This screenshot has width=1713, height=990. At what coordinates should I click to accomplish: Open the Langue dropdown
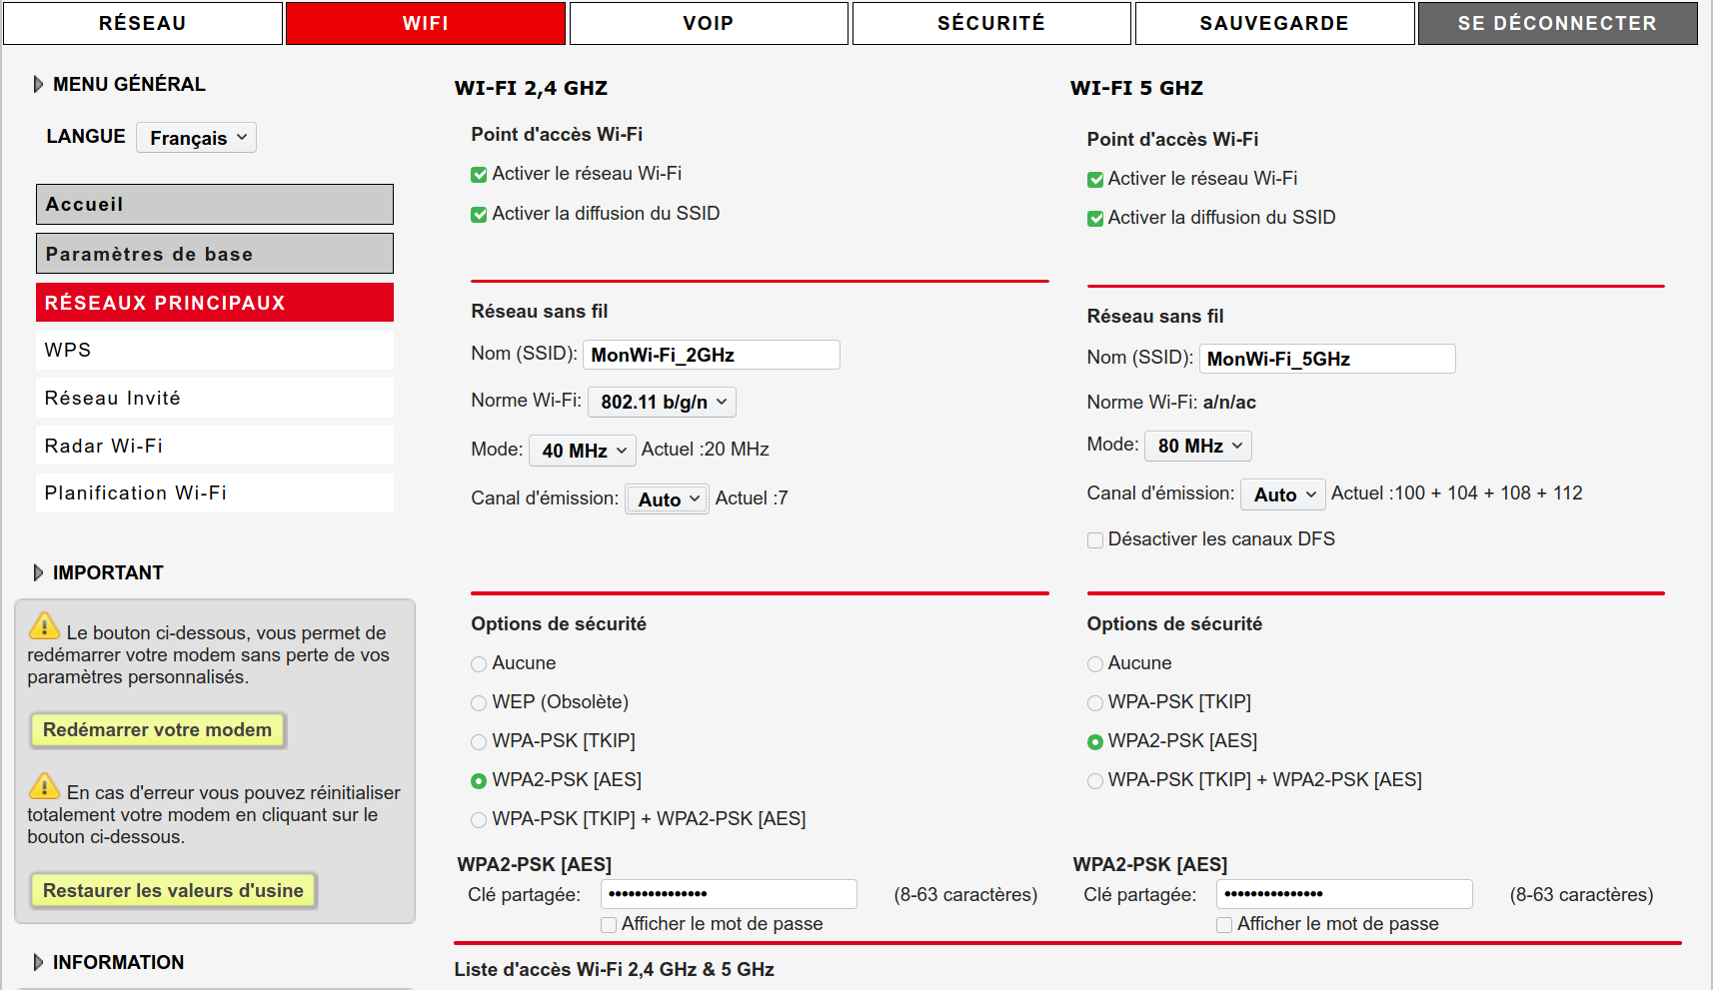(196, 138)
